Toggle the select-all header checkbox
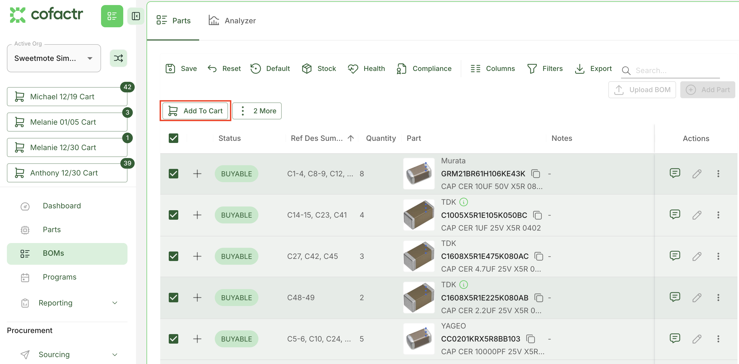 174,138
